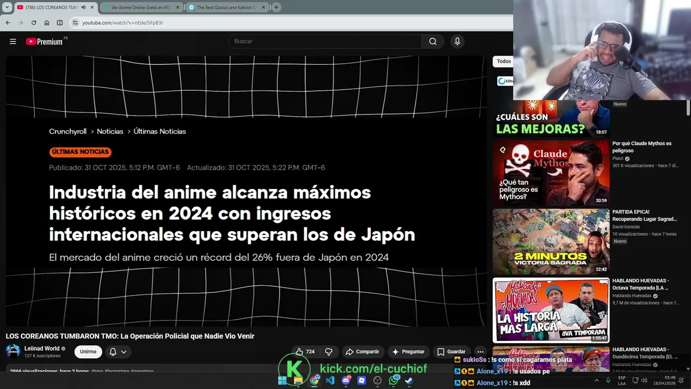The height and width of the screenshot is (389, 691).
Task: Go back in browser history
Action: point(8,23)
